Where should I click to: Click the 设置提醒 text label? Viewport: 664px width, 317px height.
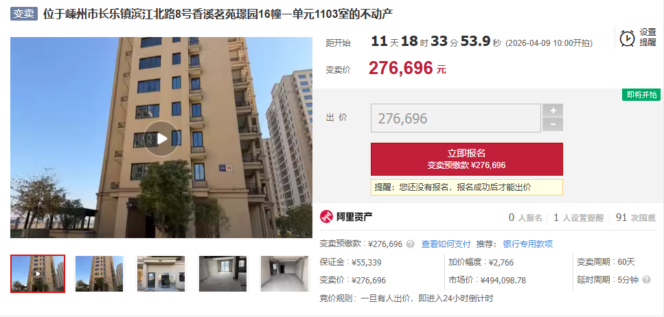click(x=648, y=38)
